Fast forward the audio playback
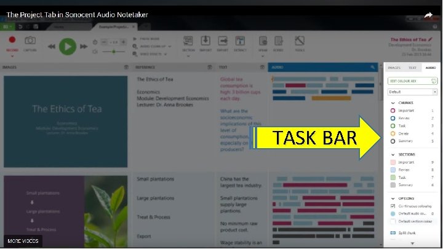Image resolution: width=443 pixels, height=249 pixels. [x=84, y=47]
